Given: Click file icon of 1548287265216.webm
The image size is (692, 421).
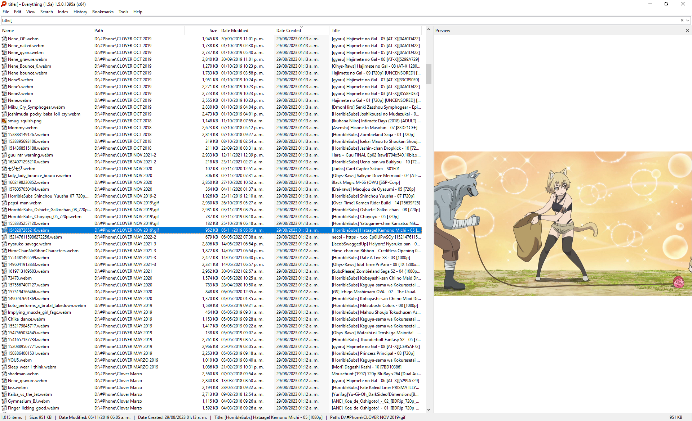Looking at the screenshot, I should point(4,230).
